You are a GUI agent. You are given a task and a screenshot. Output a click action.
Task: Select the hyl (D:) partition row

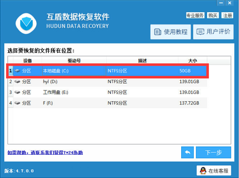coord(107,81)
